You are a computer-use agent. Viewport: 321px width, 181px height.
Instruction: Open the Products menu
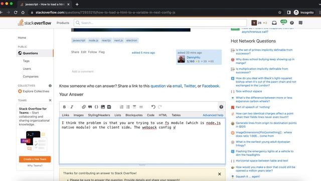click(x=63, y=23)
